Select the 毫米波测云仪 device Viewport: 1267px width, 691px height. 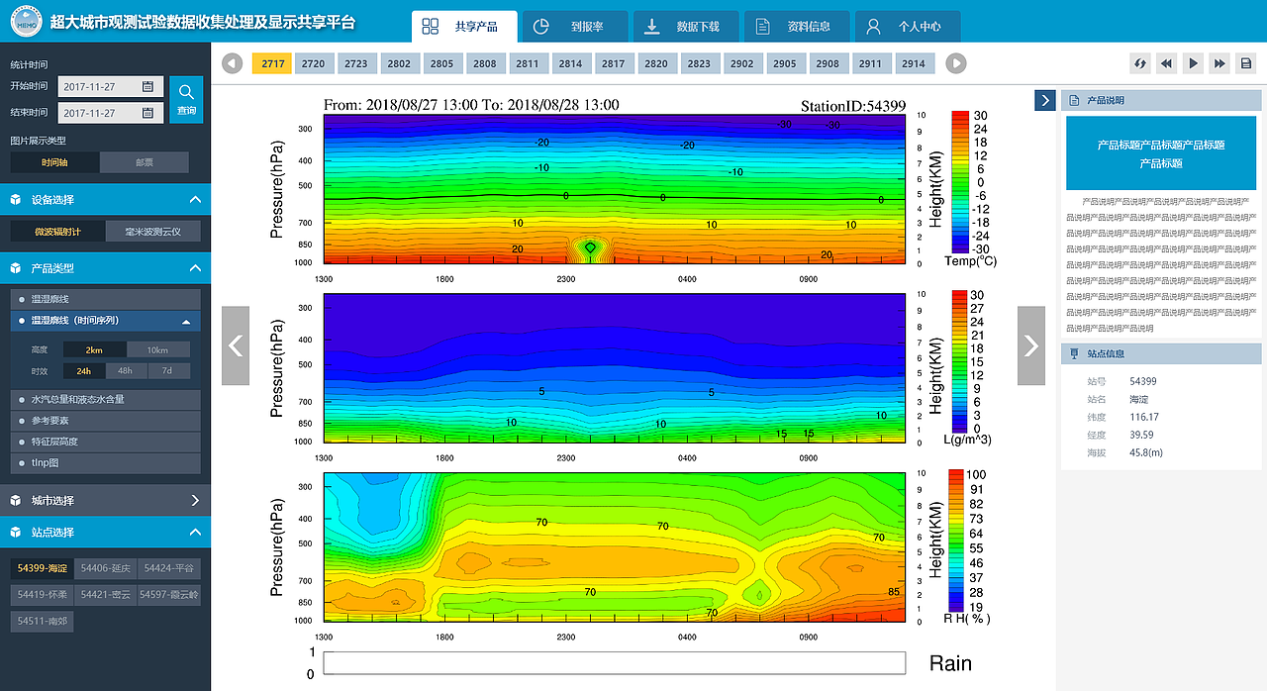pyautogui.click(x=153, y=232)
